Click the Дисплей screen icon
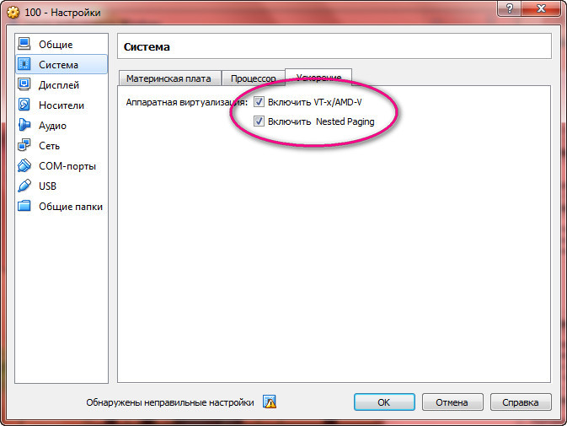 24,84
